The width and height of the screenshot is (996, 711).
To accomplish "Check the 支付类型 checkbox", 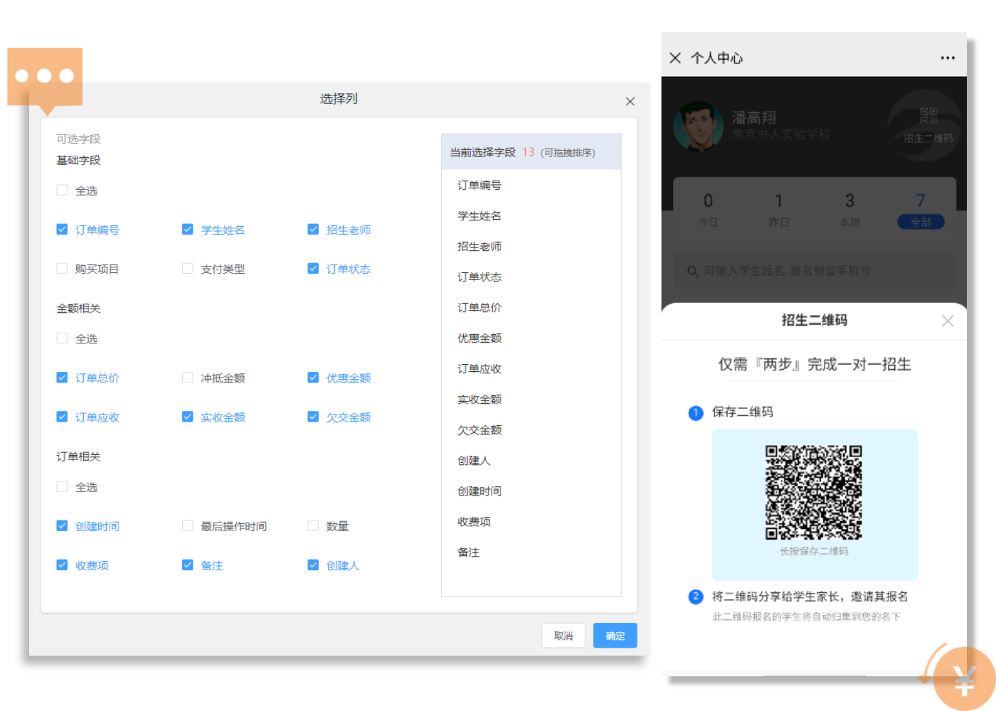I will (187, 268).
